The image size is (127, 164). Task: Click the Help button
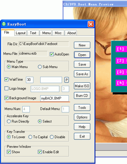tap(82, 127)
